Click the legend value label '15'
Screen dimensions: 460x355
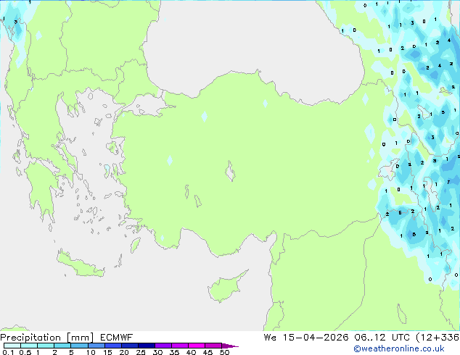107,352
